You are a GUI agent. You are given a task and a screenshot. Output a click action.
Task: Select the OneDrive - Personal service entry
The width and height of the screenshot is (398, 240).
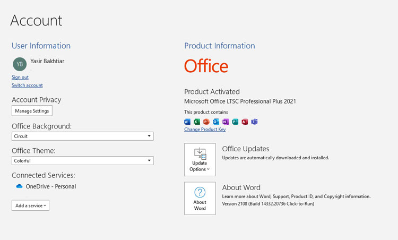[46, 186]
